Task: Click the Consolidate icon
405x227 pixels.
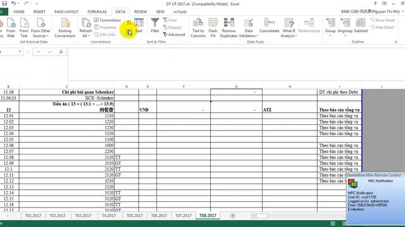Action: 270,25
